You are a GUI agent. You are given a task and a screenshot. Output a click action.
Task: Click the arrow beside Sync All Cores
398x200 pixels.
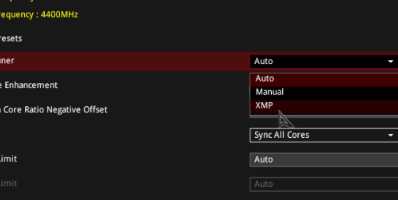[x=390, y=135]
